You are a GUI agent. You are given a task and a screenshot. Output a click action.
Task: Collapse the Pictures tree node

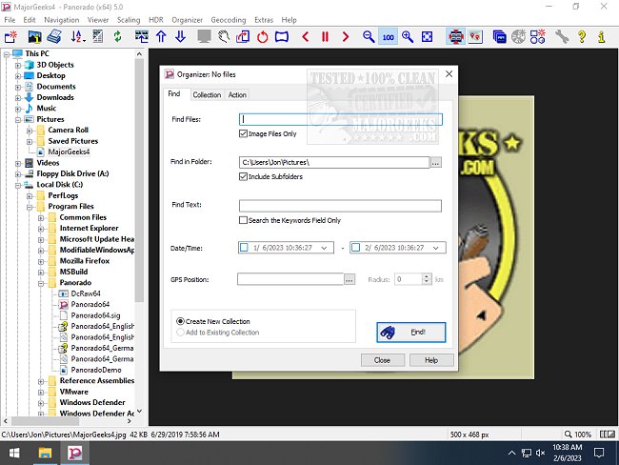pyautogui.click(x=18, y=119)
